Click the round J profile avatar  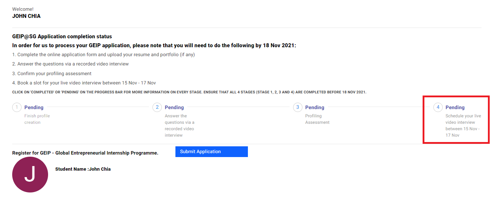30,175
